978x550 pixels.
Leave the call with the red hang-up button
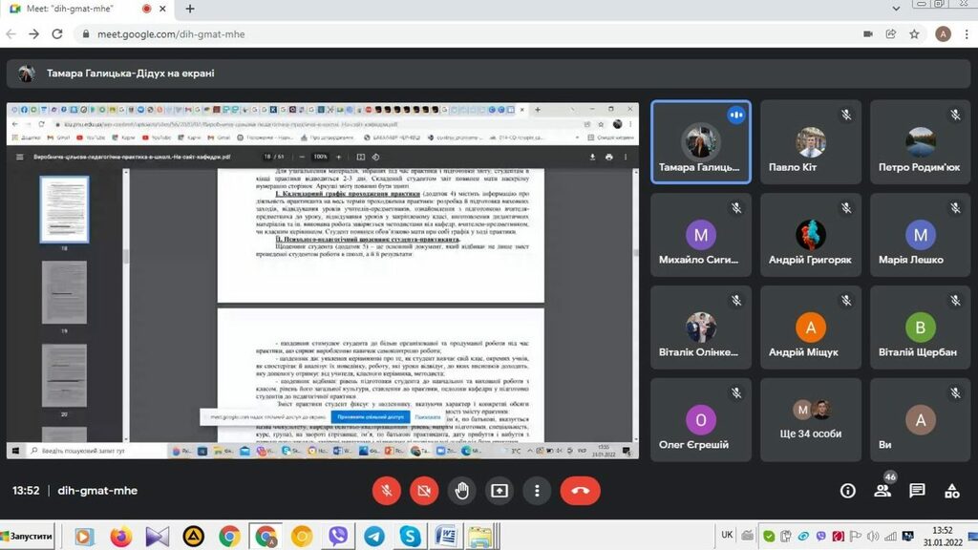580,491
